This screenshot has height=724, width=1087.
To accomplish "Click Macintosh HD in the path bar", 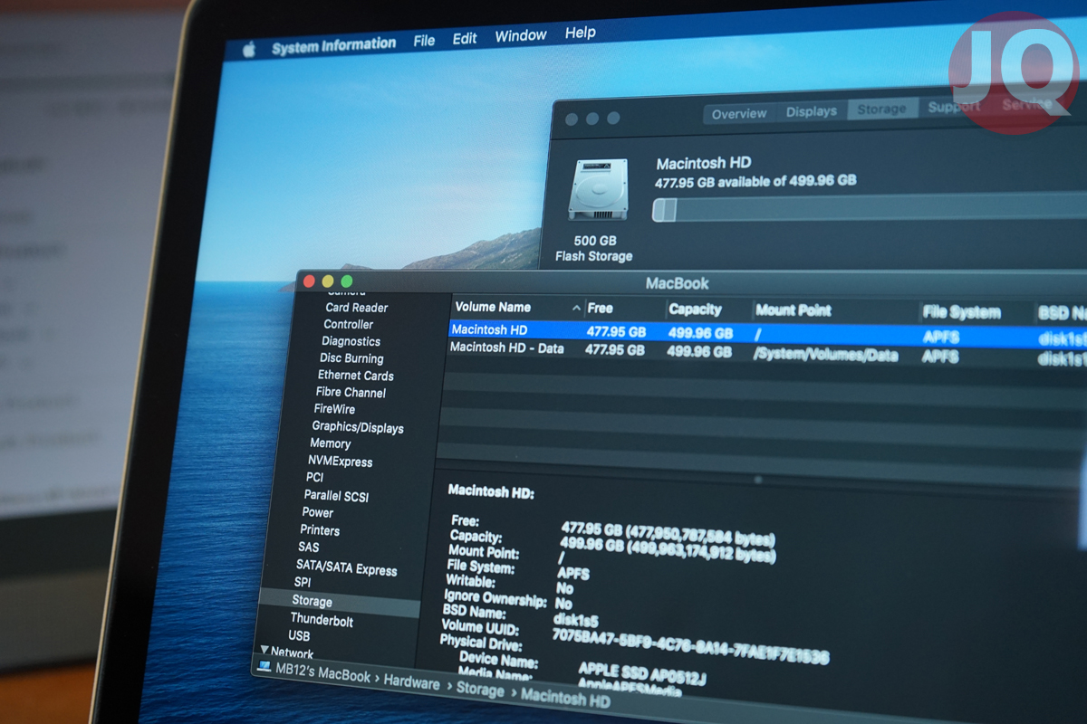I will [566, 699].
